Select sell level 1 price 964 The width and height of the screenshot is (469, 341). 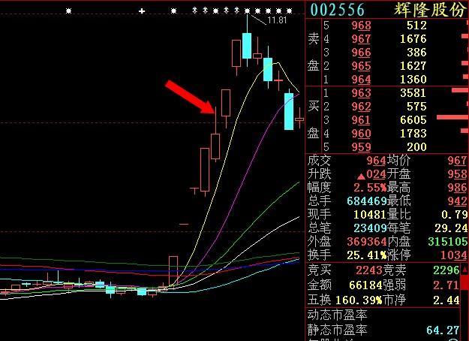click(361, 80)
